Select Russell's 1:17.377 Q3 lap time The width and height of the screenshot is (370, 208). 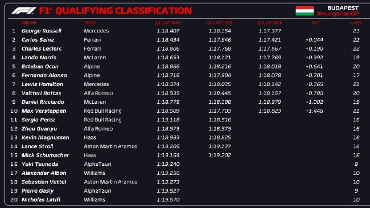[270, 31]
